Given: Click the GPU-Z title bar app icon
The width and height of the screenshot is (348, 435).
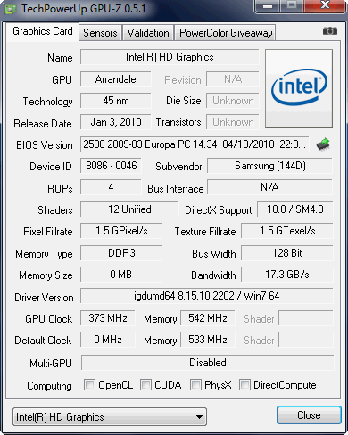Looking at the screenshot, I should tap(11, 9).
